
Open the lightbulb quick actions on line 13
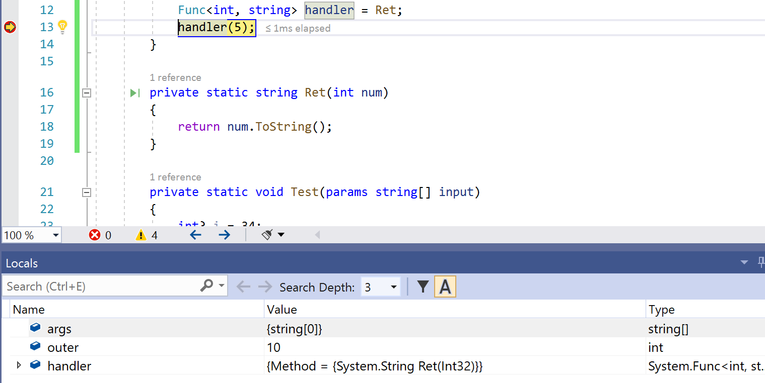point(62,27)
